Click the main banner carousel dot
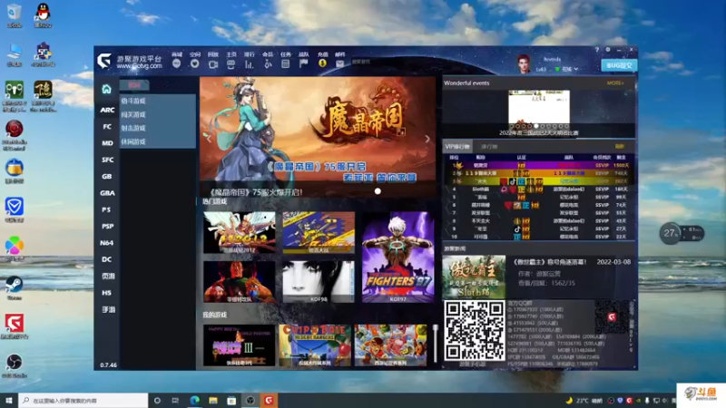This screenshot has width=726, height=408. coord(378,191)
